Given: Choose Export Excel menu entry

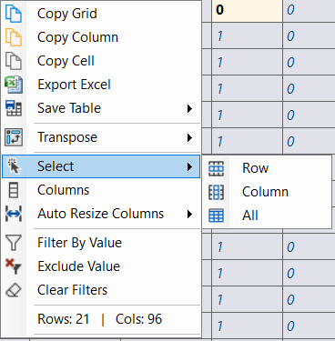Looking at the screenshot, I should 101,85.
